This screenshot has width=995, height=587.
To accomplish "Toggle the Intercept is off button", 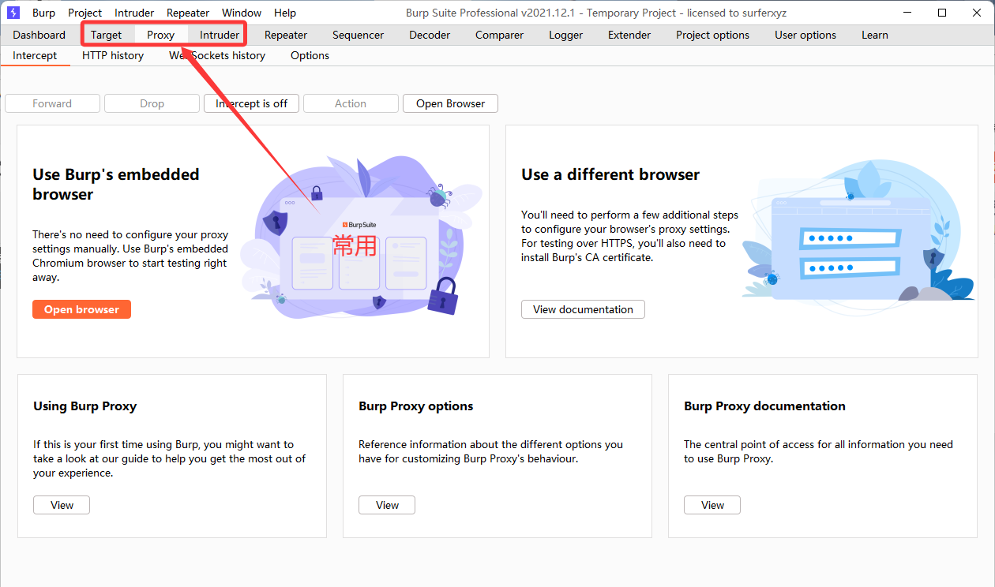I will 251,103.
